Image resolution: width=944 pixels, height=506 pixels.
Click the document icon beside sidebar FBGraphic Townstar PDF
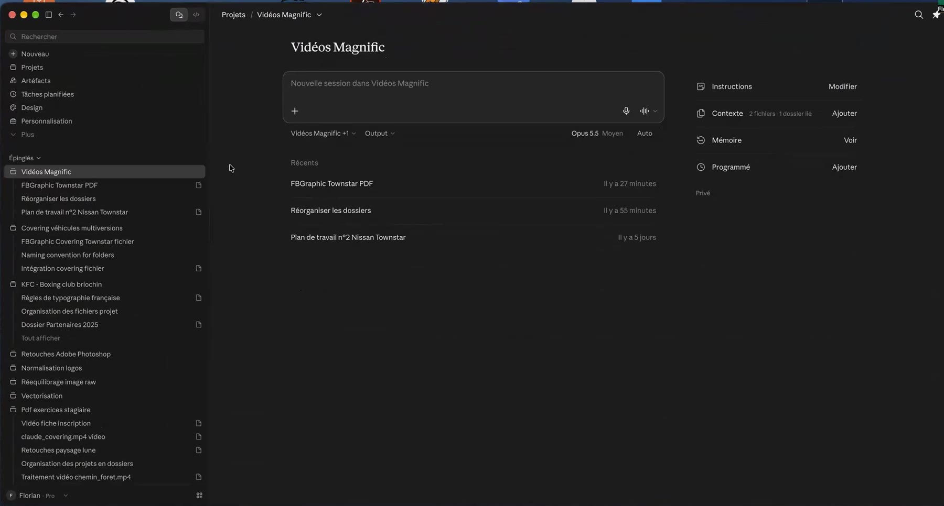coord(199,185)
